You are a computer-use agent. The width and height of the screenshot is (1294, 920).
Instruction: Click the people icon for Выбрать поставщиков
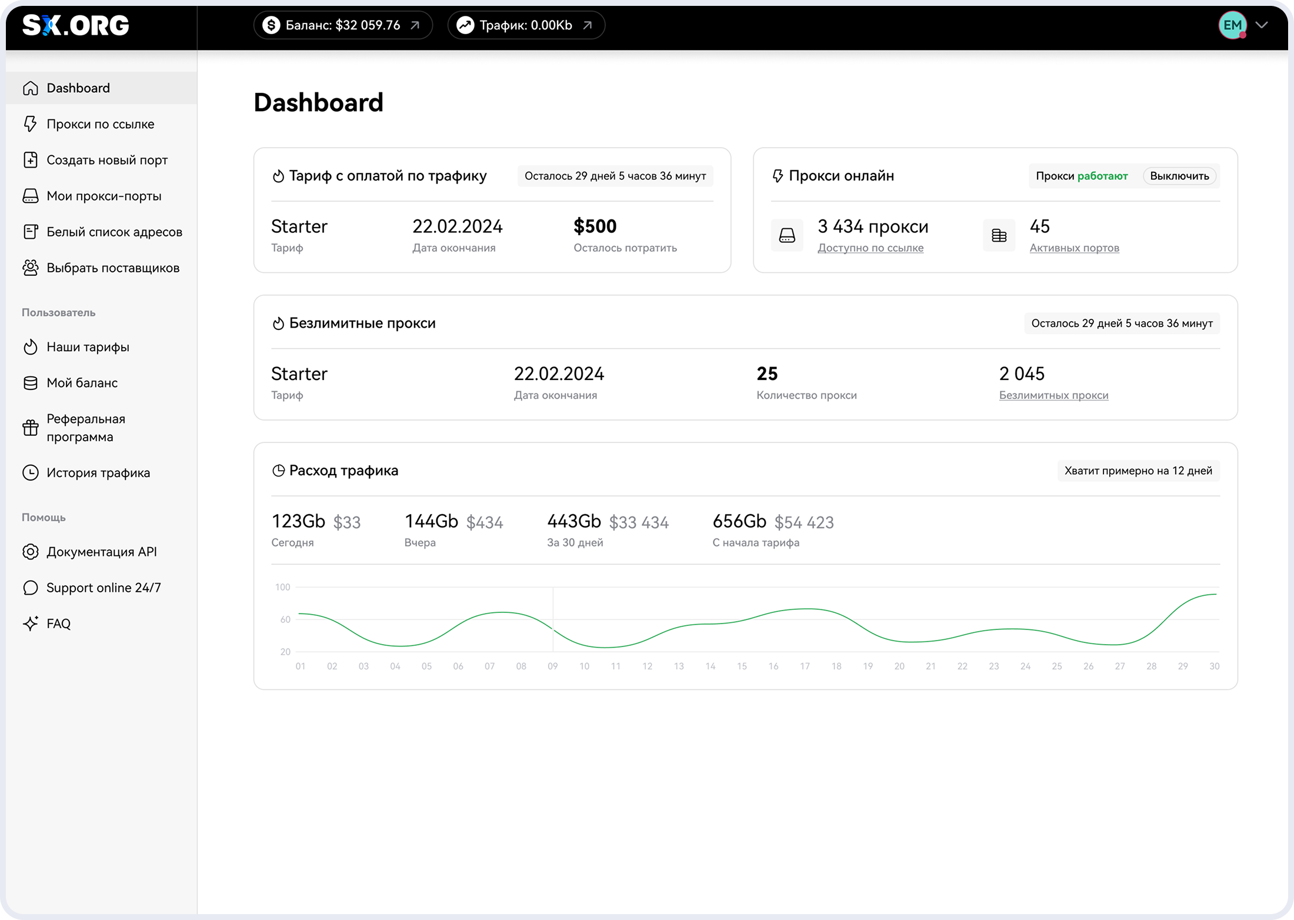tap(31, 268)
